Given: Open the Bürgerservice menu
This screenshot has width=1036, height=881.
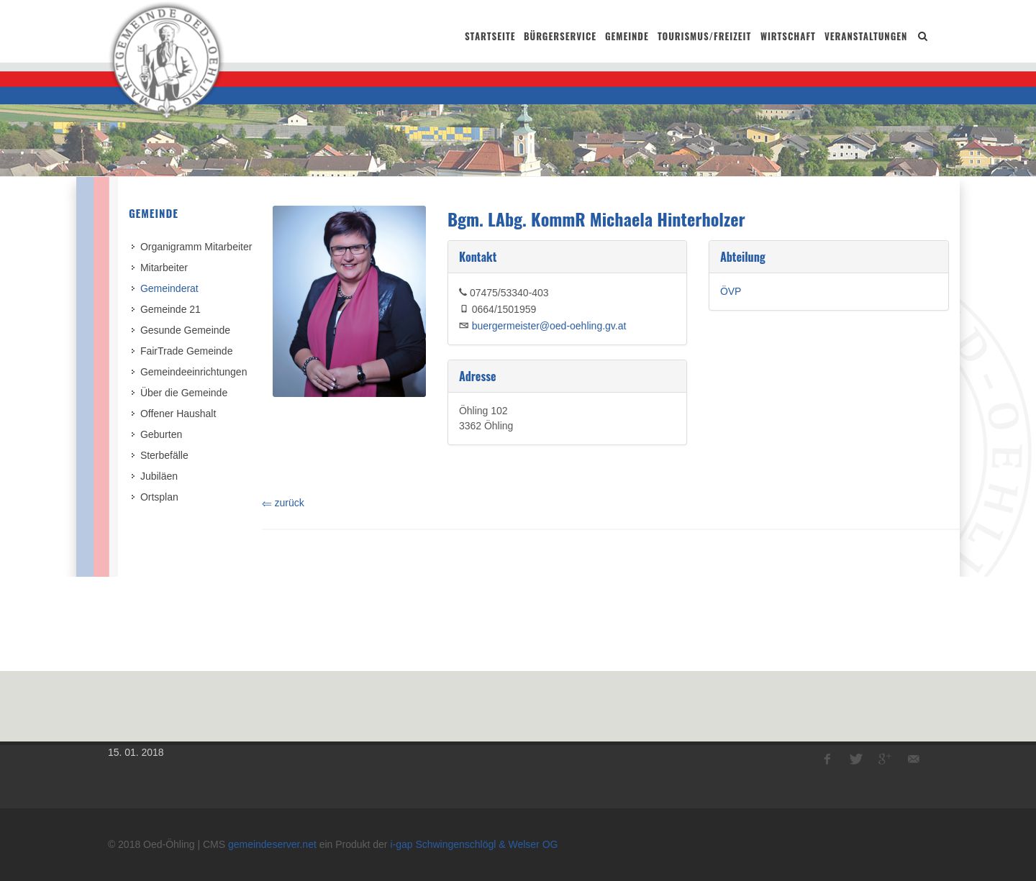Looking at the screenshot, I should point(560,37).
